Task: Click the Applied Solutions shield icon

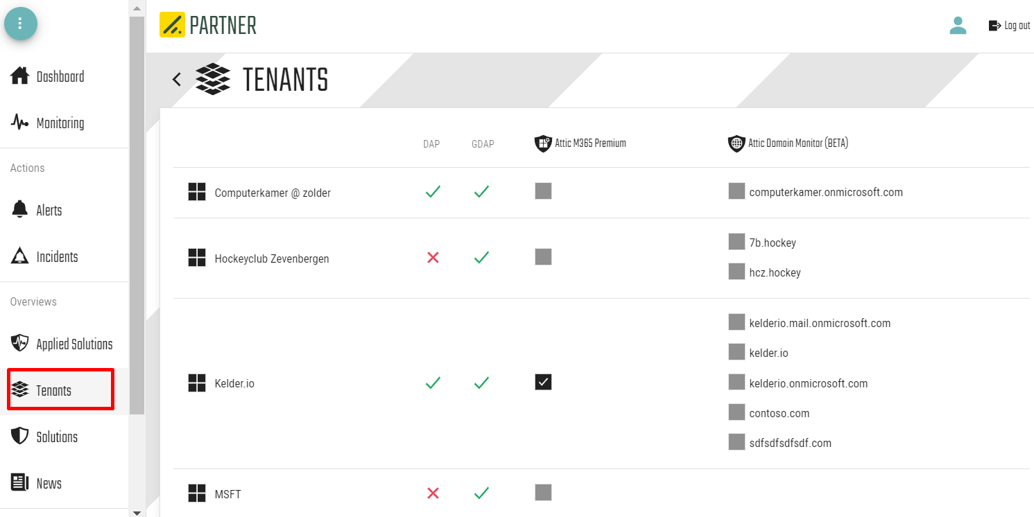Action: click(19, 344)
